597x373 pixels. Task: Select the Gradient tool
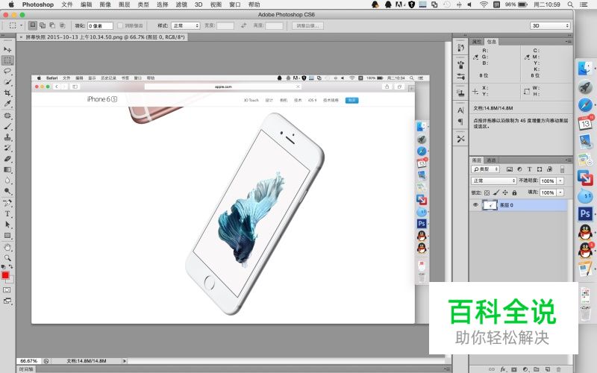[7, 169]
